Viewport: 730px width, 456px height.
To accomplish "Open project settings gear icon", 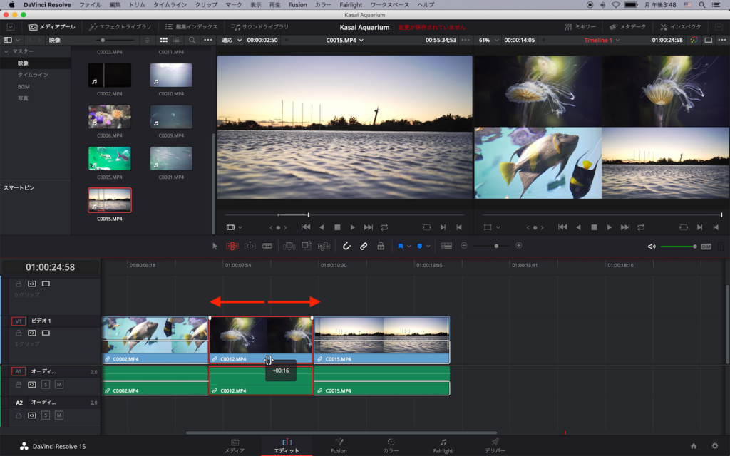I will click(715, 446).
